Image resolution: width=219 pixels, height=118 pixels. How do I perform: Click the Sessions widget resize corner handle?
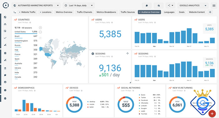click(130, 83)
